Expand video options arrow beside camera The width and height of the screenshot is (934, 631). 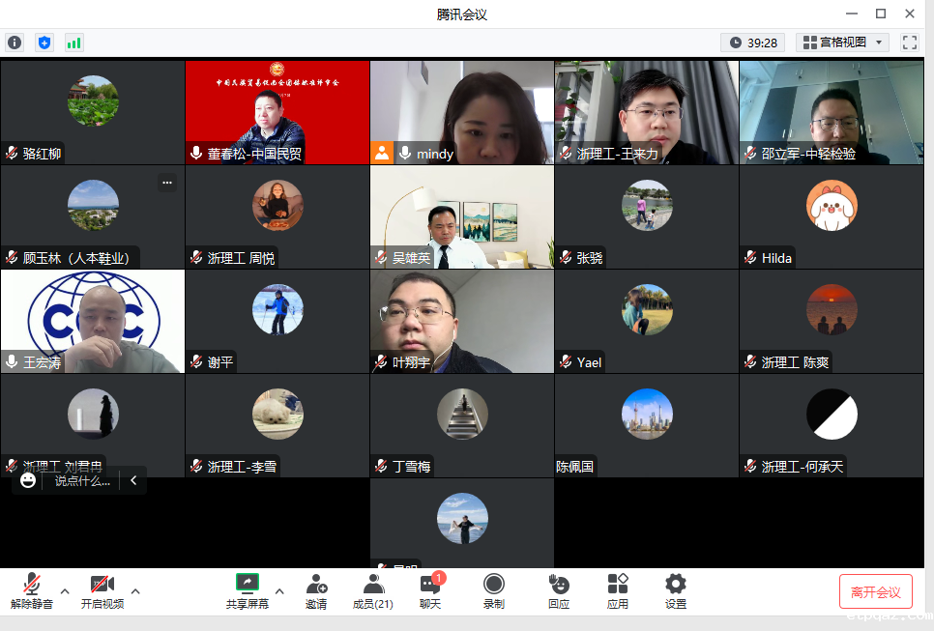coord(135,590)
